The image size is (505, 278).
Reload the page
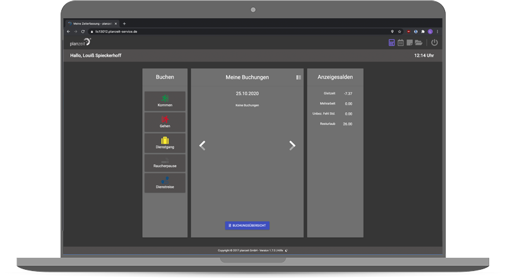click(x=83, y=32)
